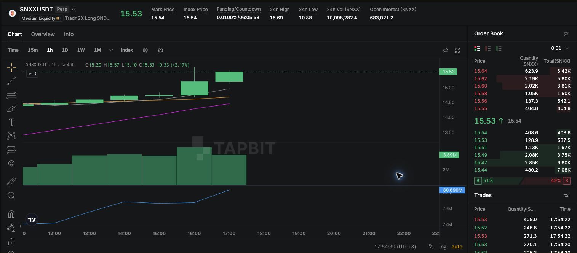Show bids-only order book view

pos(499,48)
